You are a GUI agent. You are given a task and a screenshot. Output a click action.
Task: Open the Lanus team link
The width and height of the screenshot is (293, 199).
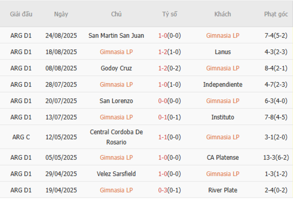coord(223,52)
